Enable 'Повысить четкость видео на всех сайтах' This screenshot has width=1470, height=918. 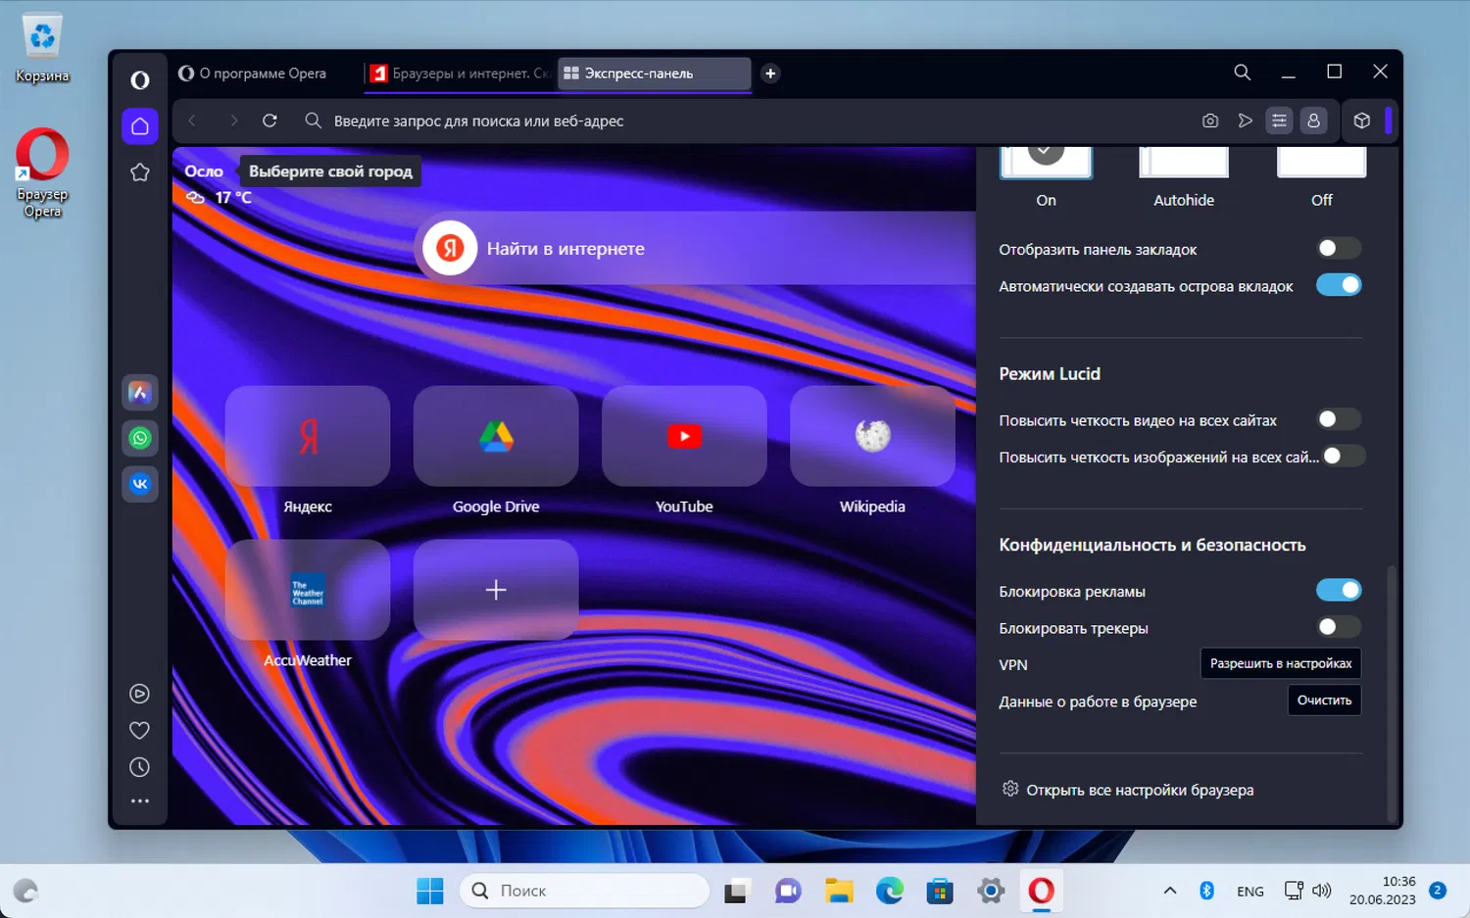click(x=1339, y=419)
